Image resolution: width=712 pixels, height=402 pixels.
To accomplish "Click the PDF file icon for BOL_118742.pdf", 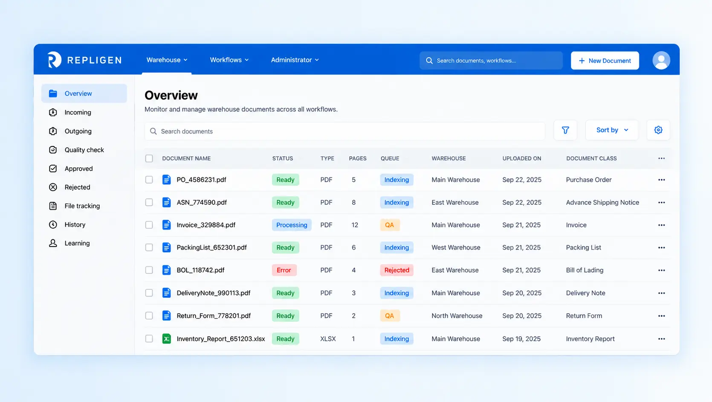I will coord(167,270).
